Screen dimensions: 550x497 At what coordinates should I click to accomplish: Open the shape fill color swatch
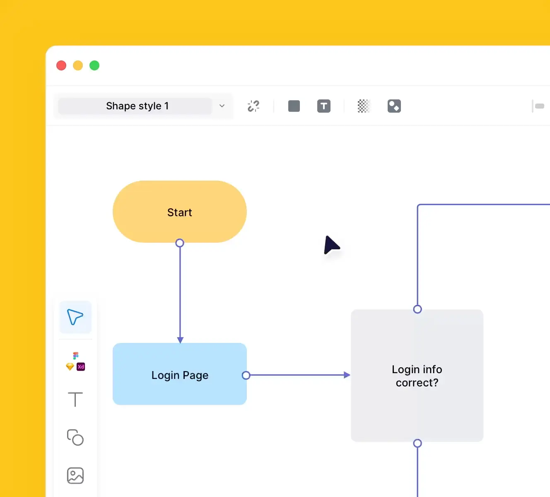coord(294,106)
